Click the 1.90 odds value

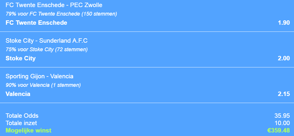click(284, 23)
